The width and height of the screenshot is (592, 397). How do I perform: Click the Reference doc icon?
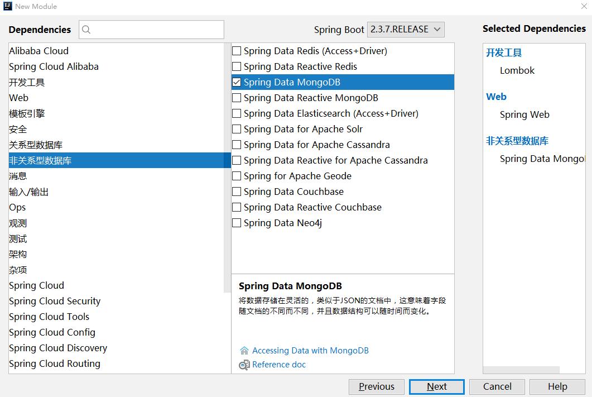244,365
